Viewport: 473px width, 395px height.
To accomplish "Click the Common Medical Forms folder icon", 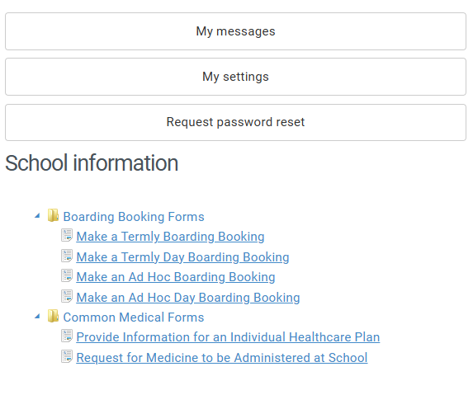I will [x=53, y=316].
